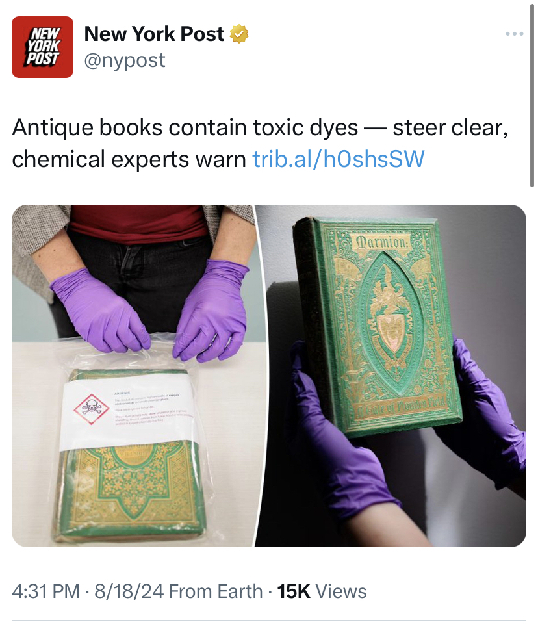
Task: Open the three-dot more options menu
Action: (515, 34)
